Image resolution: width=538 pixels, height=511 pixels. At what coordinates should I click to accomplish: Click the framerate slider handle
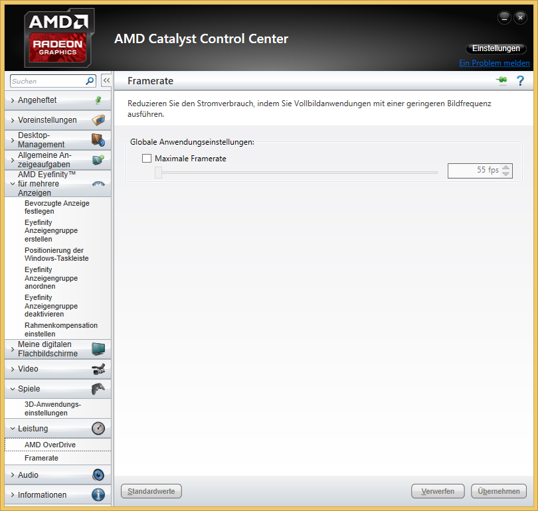(158, 173)
